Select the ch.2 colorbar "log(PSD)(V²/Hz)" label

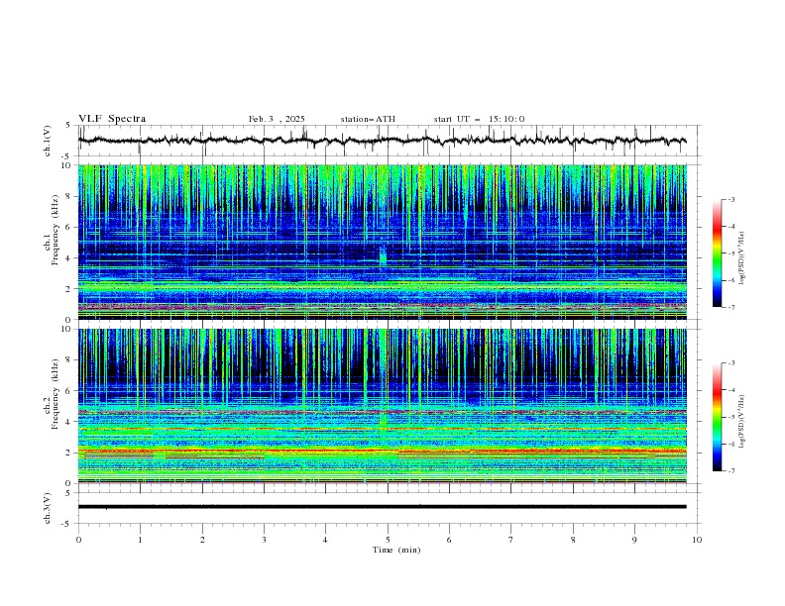click(742, 422)
